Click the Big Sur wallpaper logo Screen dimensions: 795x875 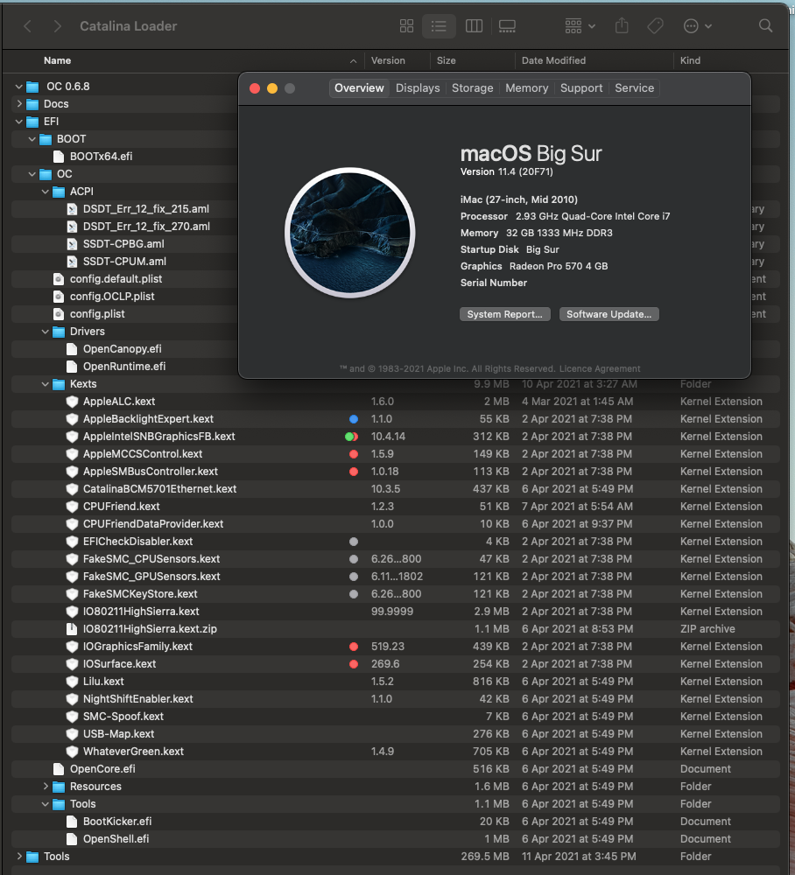click(x=350, y=233)
